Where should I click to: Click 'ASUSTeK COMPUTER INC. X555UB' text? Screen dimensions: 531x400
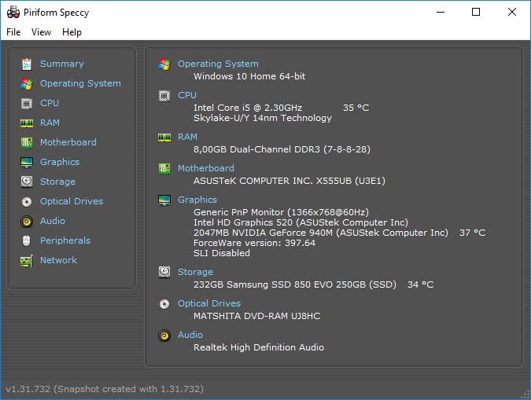pos(273,181)
